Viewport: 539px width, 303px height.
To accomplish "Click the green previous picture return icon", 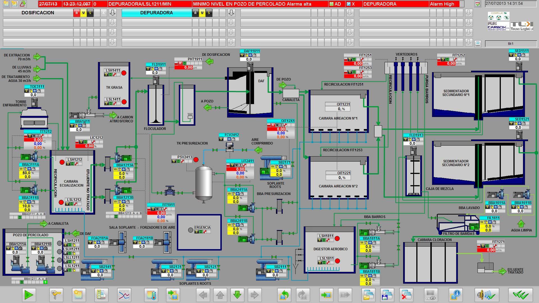I will pos(284,295).
